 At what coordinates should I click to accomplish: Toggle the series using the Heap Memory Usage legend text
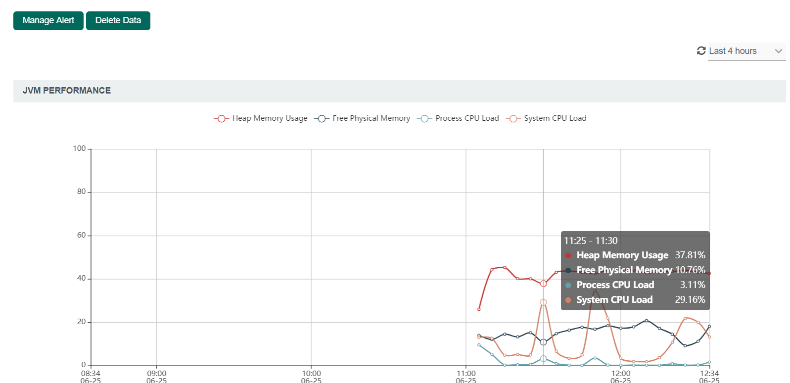270,118
